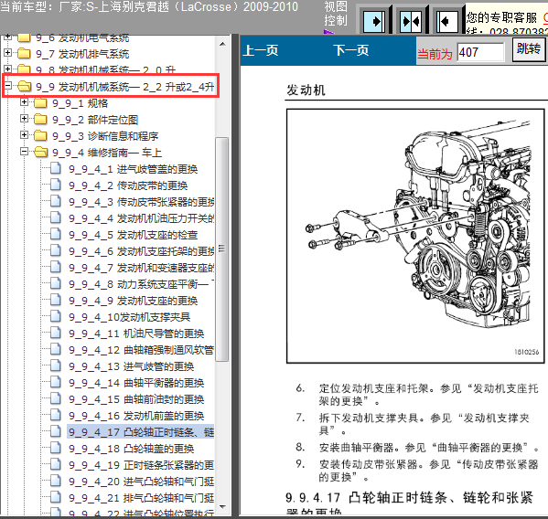Click the left-arrow view control icon
The width and height of the screenshot is (548, 519).
tap(447, 22)
